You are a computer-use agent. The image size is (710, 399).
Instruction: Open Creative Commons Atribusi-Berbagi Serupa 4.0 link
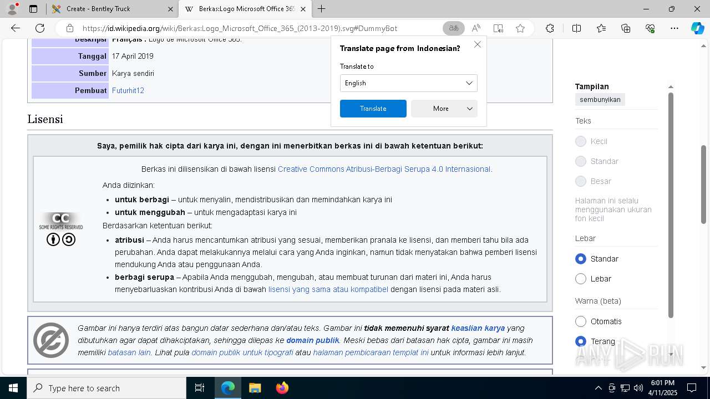point(384,169)
